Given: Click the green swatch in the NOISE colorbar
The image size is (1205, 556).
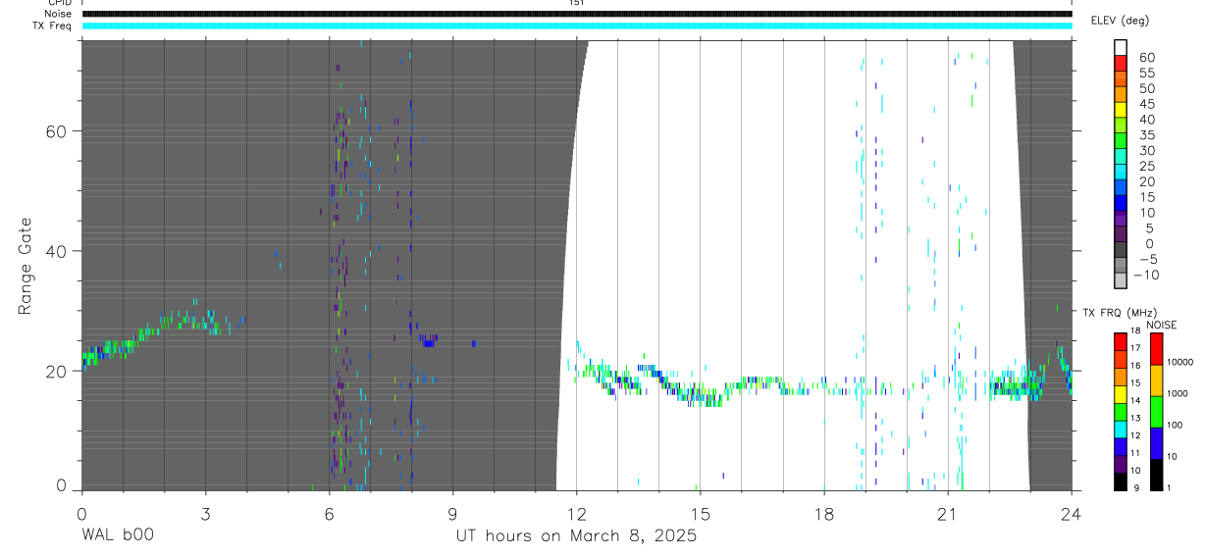Looking at the screenshot, I should pyautogui.click(x=1157, y=412).
